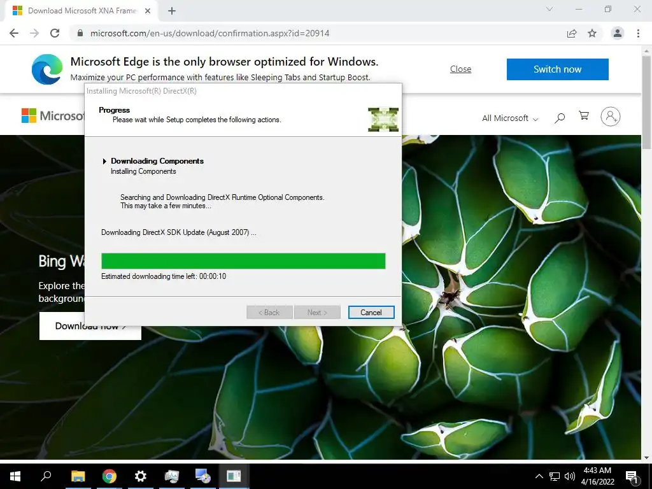
Task: Click the padlock site info icon
Action: point(80,33)
